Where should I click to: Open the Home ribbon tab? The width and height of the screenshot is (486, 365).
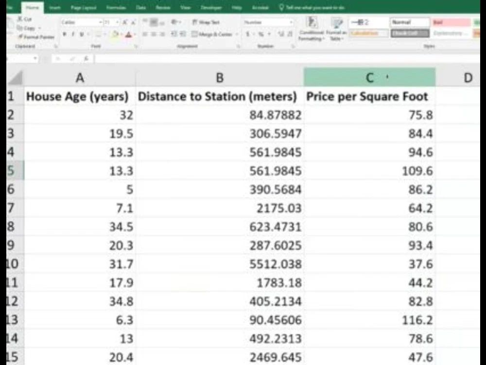point(32,7)
